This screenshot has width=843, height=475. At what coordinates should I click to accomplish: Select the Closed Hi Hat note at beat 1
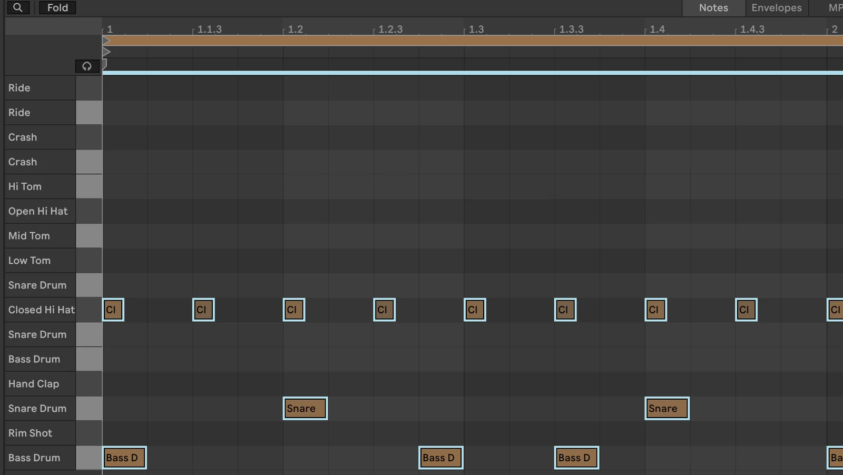tap(113, 310)
